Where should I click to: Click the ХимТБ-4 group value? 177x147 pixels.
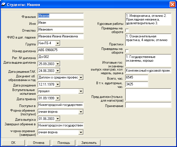coord(45,43)
